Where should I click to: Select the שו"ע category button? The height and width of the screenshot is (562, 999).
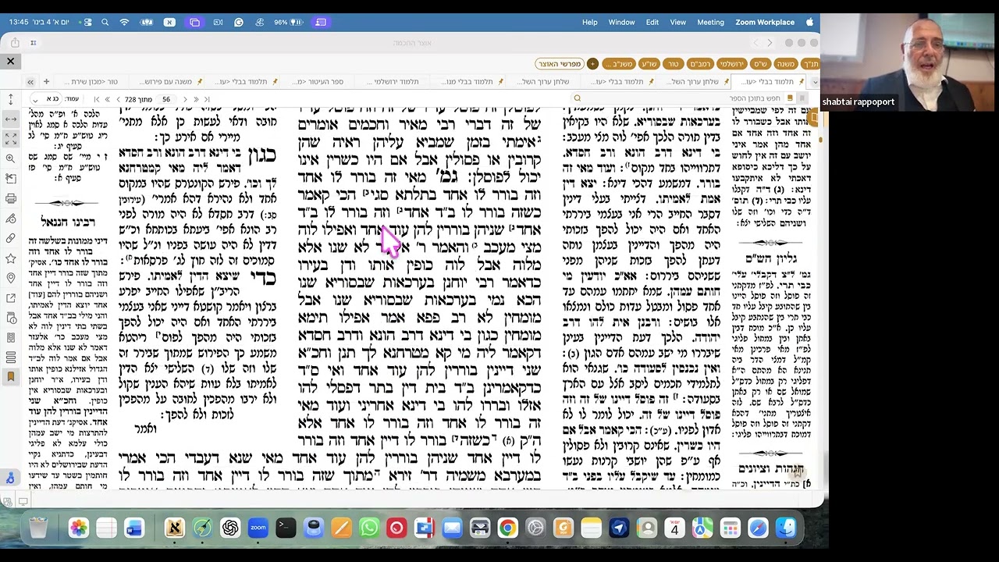[649, 64]
